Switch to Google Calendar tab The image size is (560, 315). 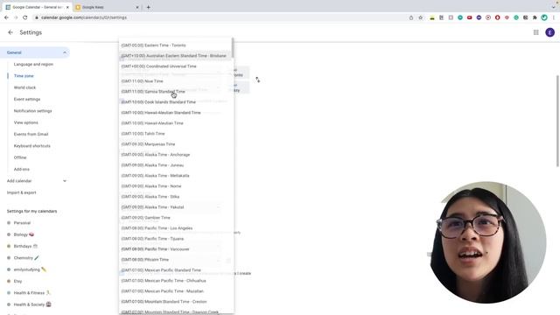pos(37,7)
